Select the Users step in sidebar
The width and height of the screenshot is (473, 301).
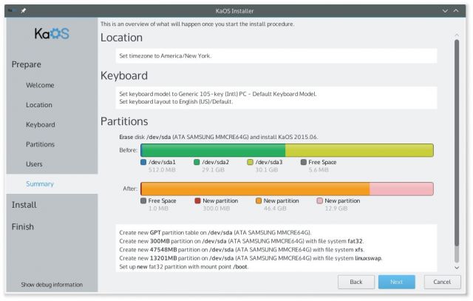(x=34, y=164)
